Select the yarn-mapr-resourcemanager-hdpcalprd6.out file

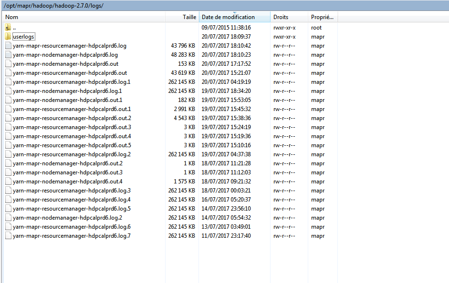72,72
